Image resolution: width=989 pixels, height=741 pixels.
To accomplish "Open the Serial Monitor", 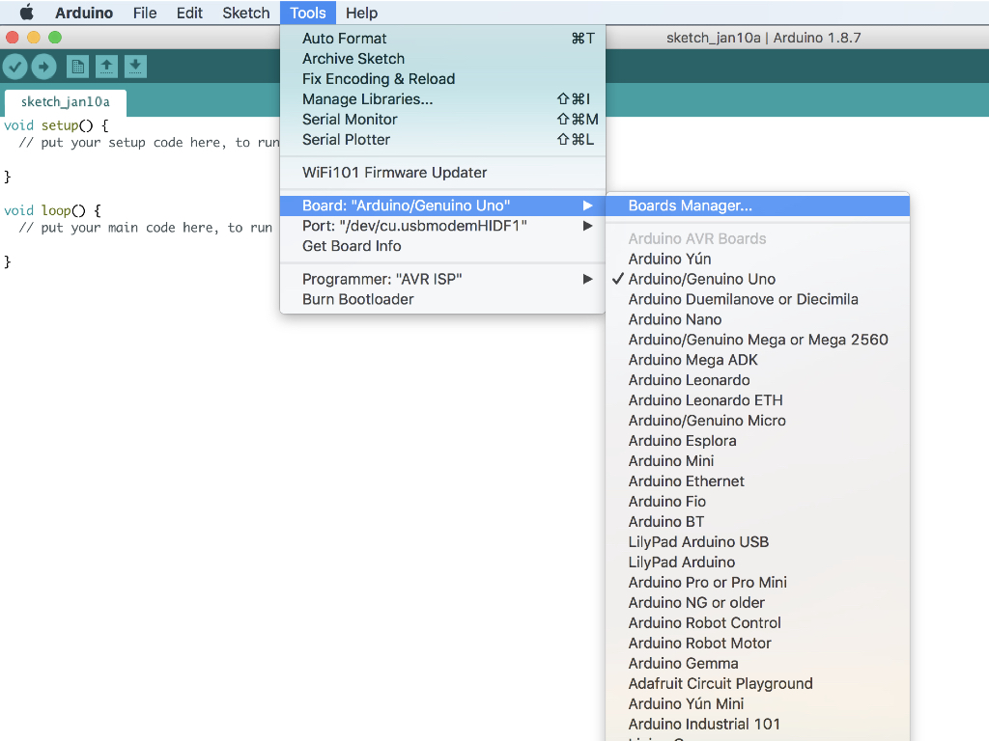I will tap(442, 119).
